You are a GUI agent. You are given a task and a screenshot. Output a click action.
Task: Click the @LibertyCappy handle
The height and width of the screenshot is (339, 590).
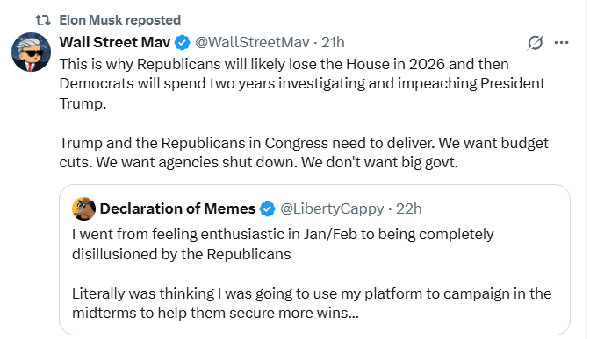pos(332,208)
